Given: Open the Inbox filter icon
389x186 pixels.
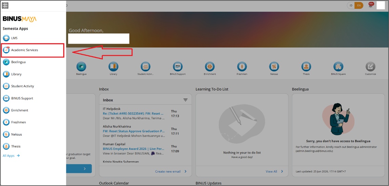Looking at the screenshot, I should pos(186,100).
